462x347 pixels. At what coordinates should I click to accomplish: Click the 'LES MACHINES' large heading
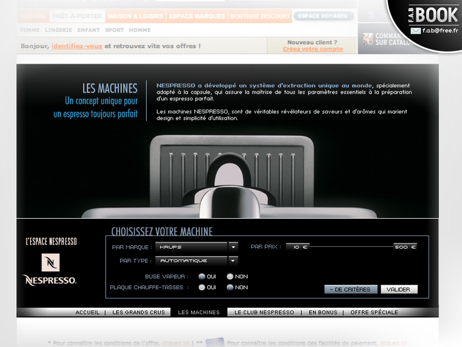(x=110, y=88)
